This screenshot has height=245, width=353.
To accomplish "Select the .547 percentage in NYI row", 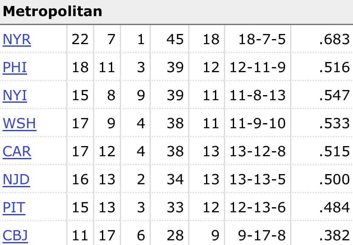I will pyautogui.click(x=334, y=96).
